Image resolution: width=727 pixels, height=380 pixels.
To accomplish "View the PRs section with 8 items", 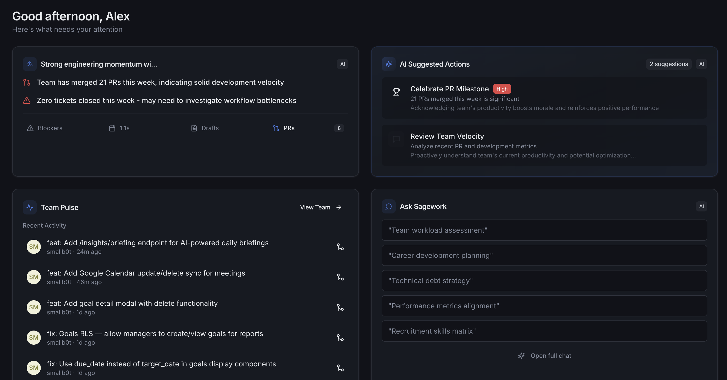I will click(284, 128).
